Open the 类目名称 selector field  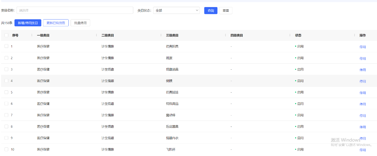click(x=75, y=10)
